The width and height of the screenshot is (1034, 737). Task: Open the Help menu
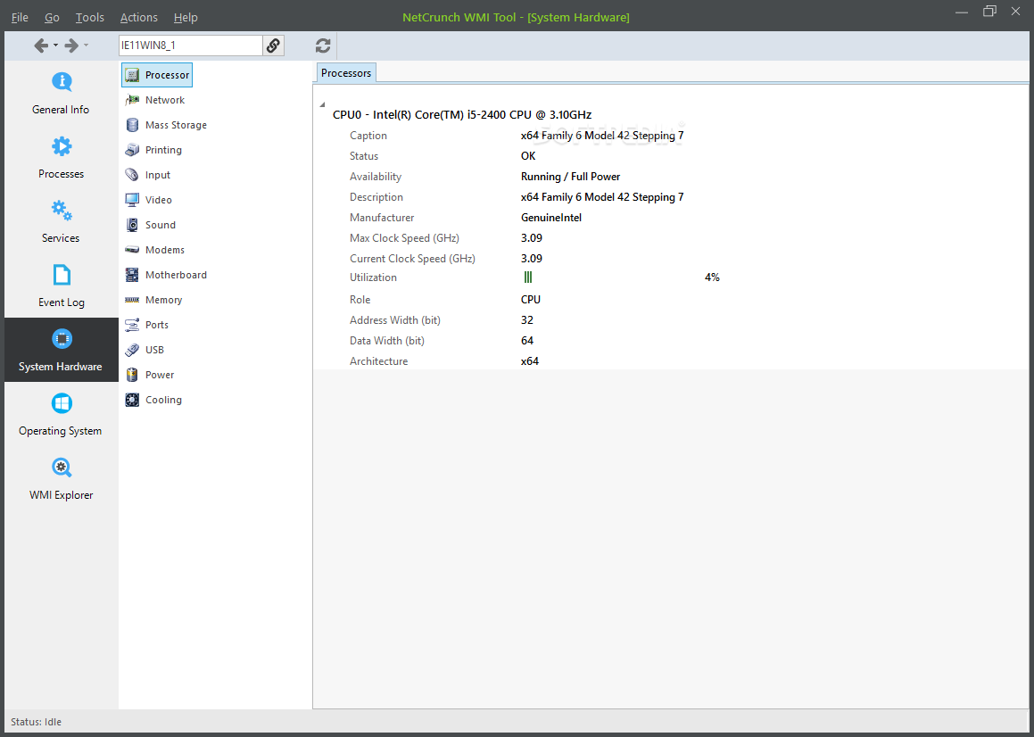[186, 18]
